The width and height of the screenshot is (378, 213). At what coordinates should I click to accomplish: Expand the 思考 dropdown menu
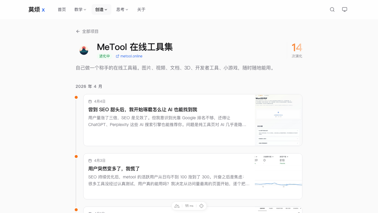[x=122, y=9]
